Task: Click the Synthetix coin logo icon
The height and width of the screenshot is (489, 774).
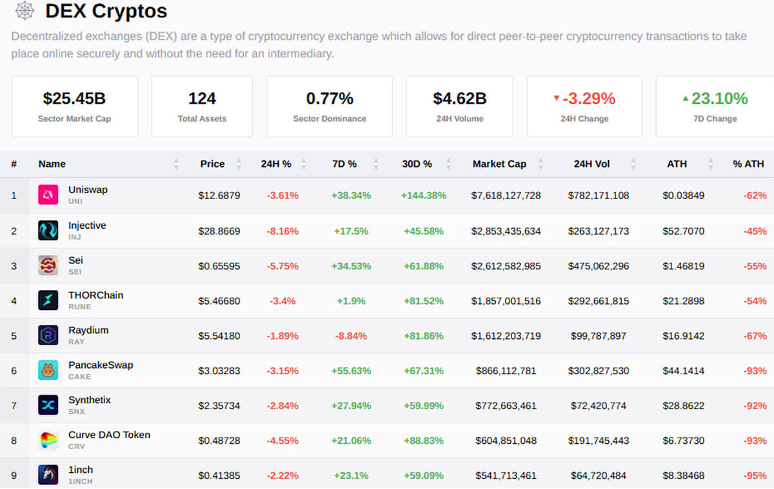Action: click(x=48, y=405)
